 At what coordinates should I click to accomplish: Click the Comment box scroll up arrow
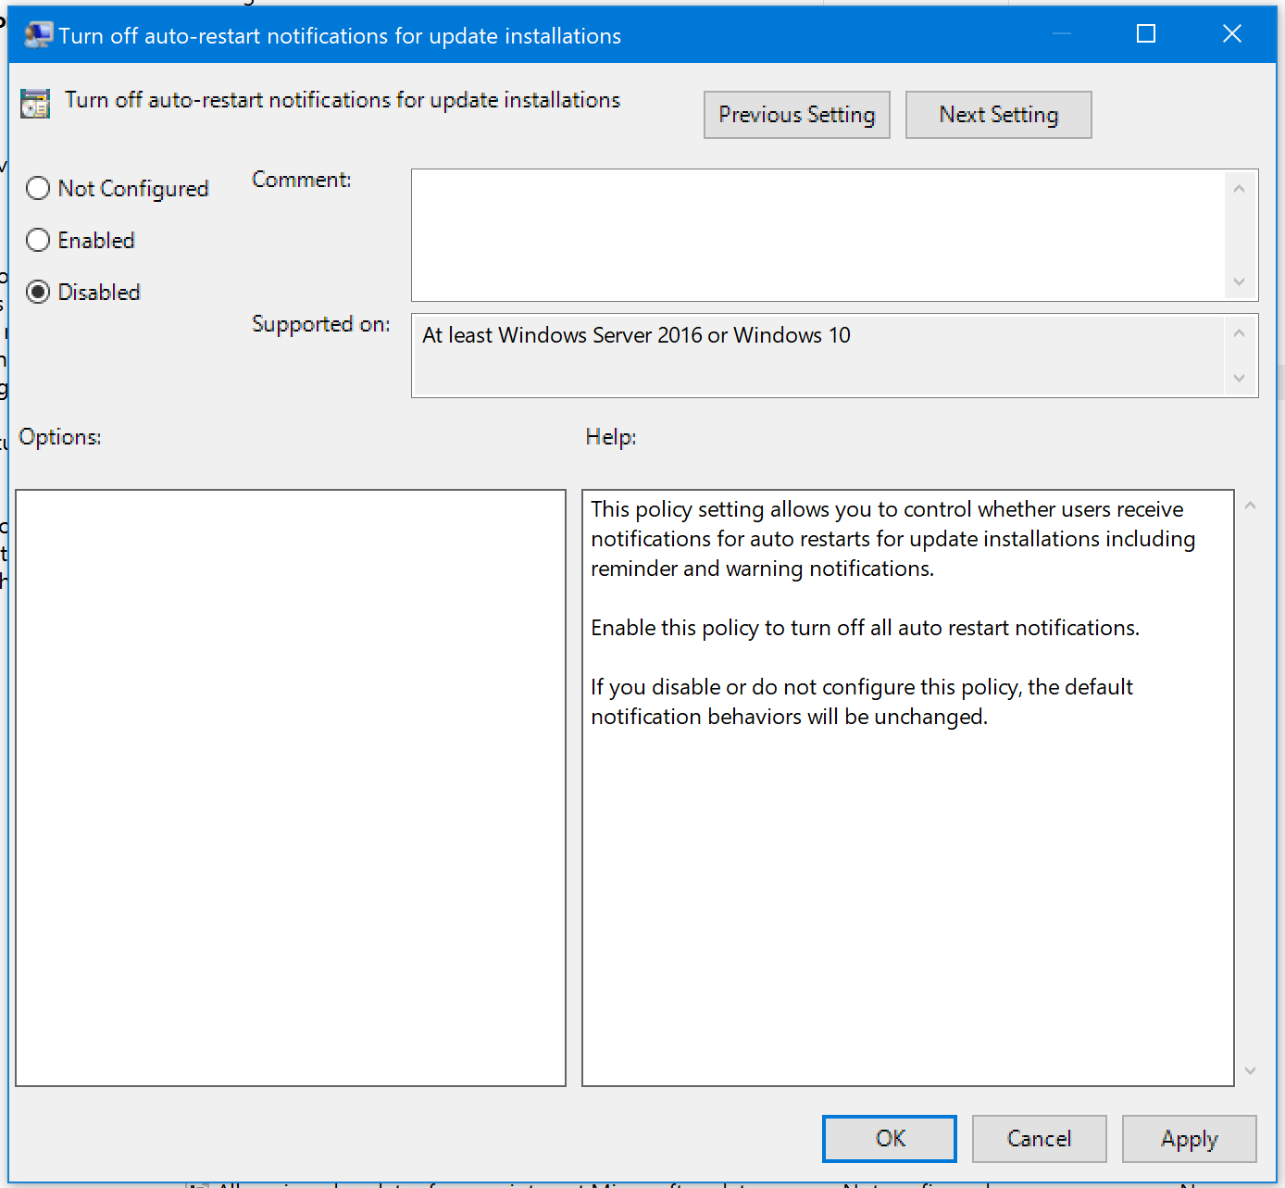point(1240,189)
